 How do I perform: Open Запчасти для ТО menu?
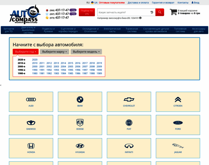coord(9,30)
